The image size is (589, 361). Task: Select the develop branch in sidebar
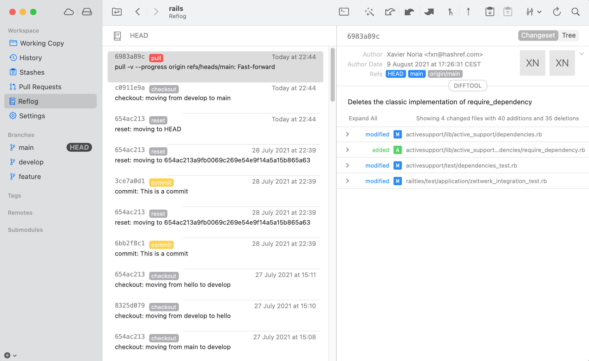(x=31, y=162)
